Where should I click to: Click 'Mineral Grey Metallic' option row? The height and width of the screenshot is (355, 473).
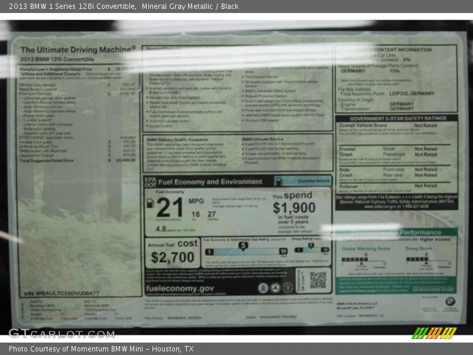click(x=77, y=85)
